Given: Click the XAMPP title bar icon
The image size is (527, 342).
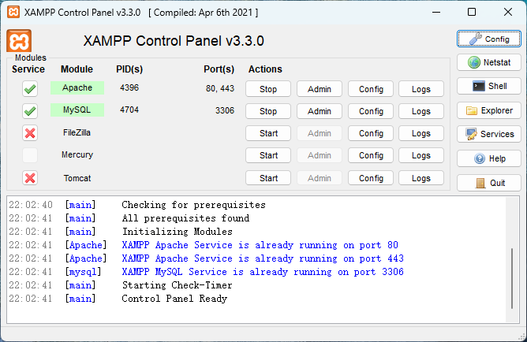Looking at the screenshot, I should pyautogui.click(x=13, y=12).
